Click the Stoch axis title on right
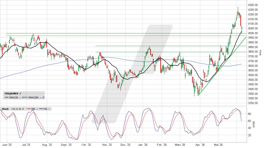The image size is (264, 148). (x=254, y=124)
